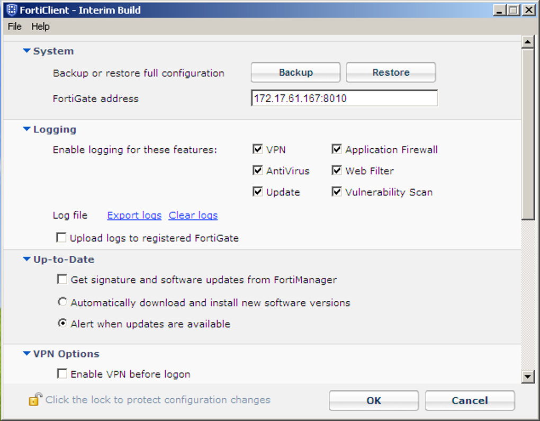540x421 pixels.
Task: Collapse the Up-to-Date section
Action: click(x=26, y=259)
